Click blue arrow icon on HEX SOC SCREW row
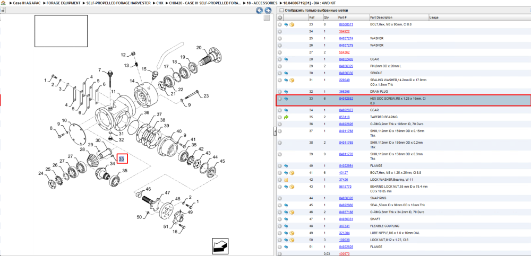 click(x=286, y=99)
